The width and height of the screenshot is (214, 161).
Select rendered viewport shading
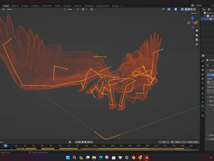194,9
